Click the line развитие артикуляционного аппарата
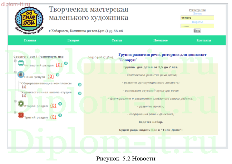Image resolution: width=232 pixels, height=164 pixels. [x=150, y=83]
